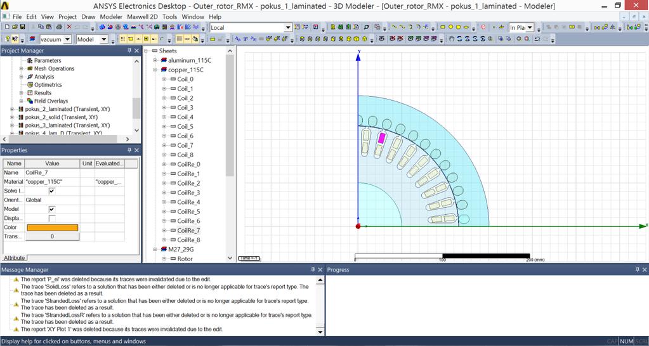Click the Copy icon in toolbar

click(41, 27)
